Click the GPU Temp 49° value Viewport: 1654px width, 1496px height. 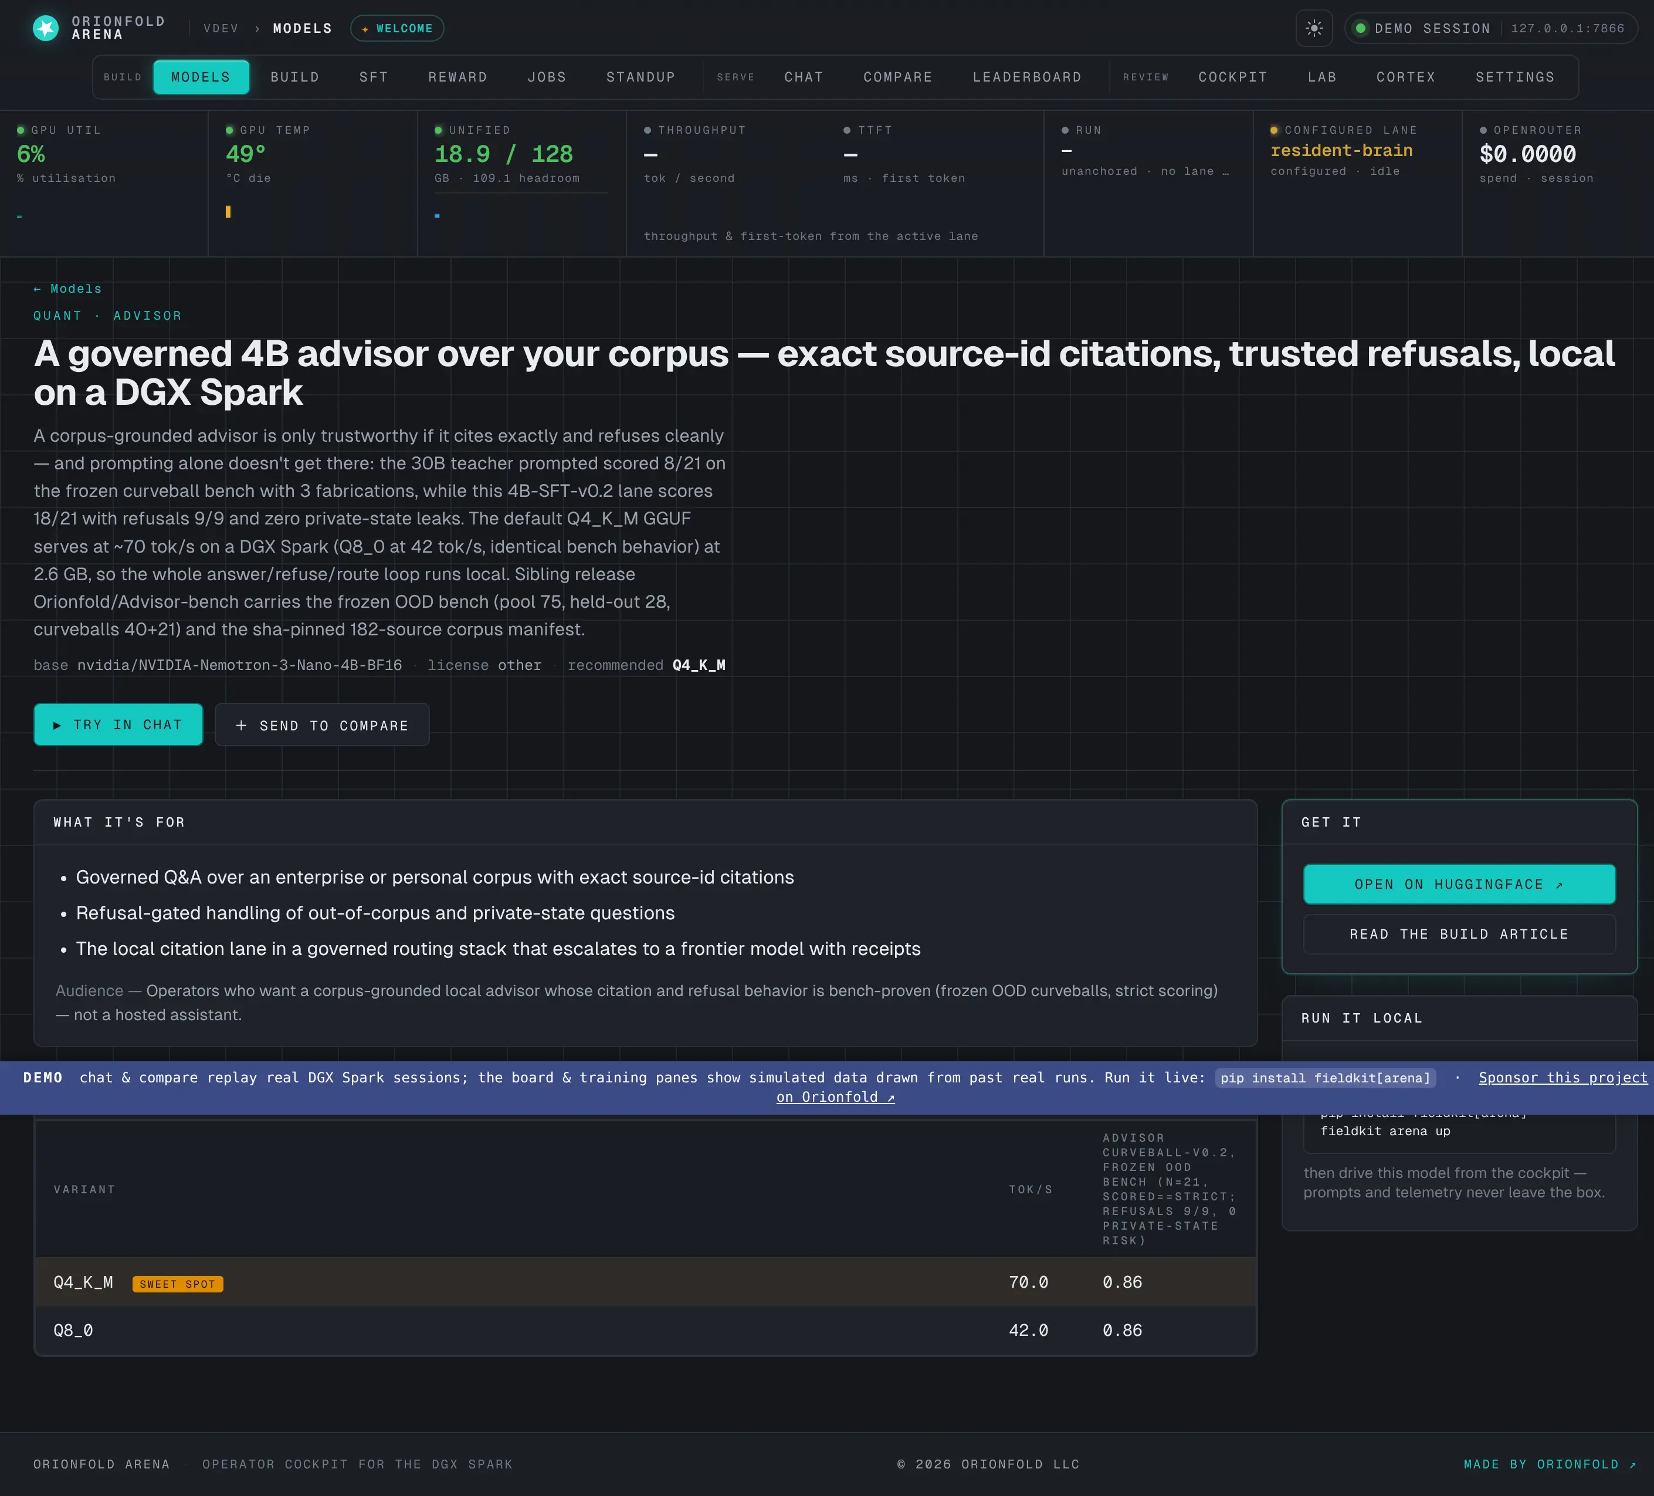coord(245,154)
